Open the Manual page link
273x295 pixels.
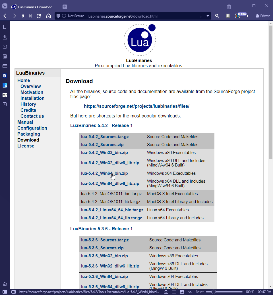click(x=25, y=122)
